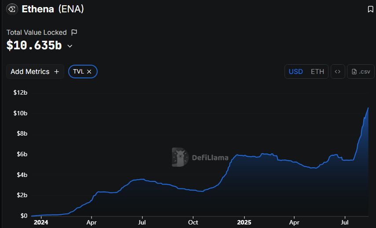Click the Ethena title text

pos(38,9)
